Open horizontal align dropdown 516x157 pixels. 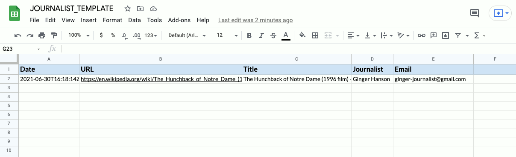(353, 35)
